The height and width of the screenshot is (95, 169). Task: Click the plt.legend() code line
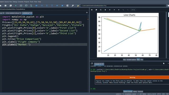[11, 36]
